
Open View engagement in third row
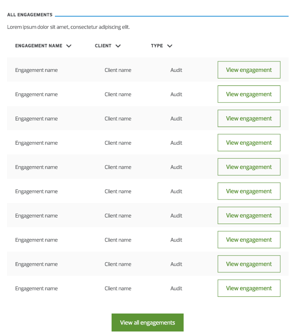(x=249, y=118)
